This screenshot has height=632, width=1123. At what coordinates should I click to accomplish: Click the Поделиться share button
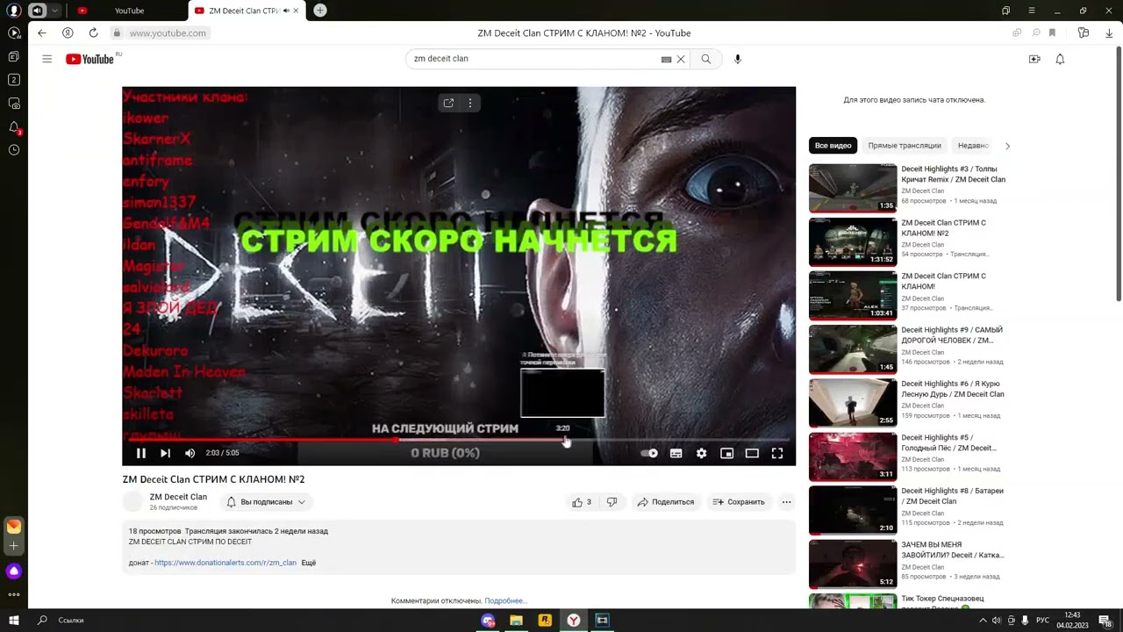tap(665, 502)
